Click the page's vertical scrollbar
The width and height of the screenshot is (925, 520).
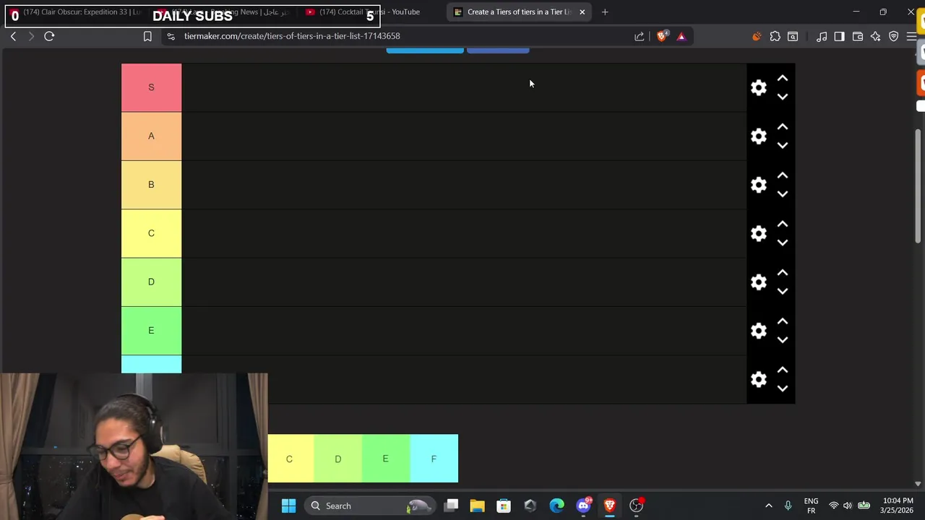click(918, 186)
